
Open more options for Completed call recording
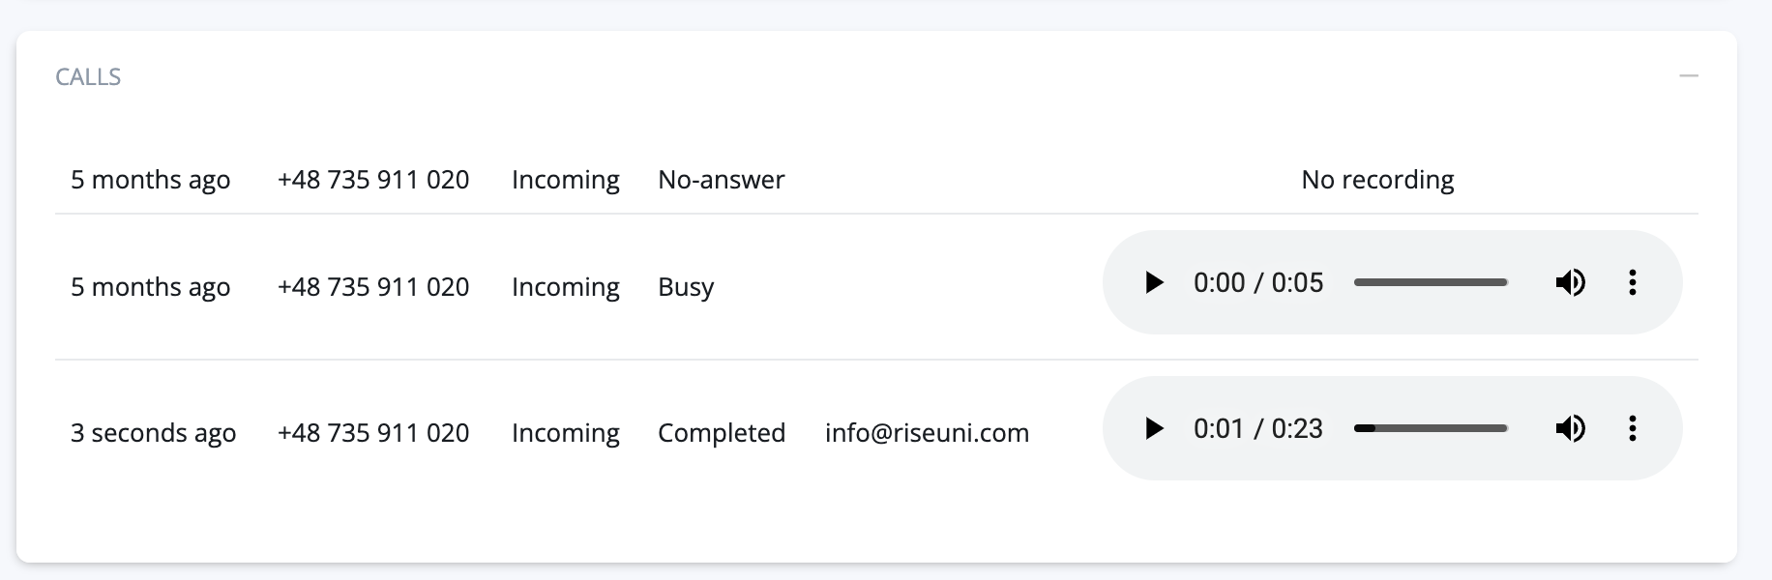click(x=1632, y=429)
